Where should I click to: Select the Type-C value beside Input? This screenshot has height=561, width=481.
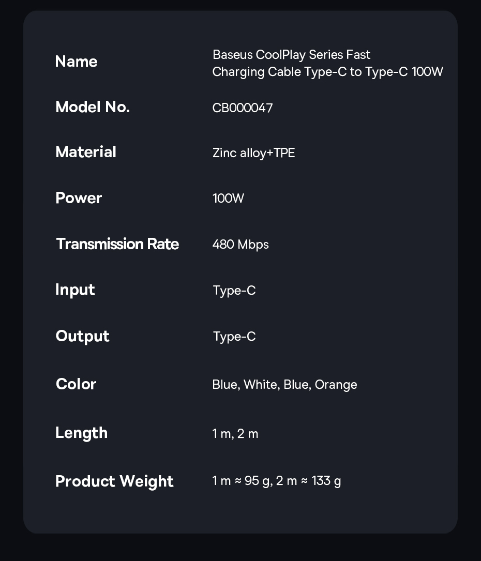click(234, 291)
